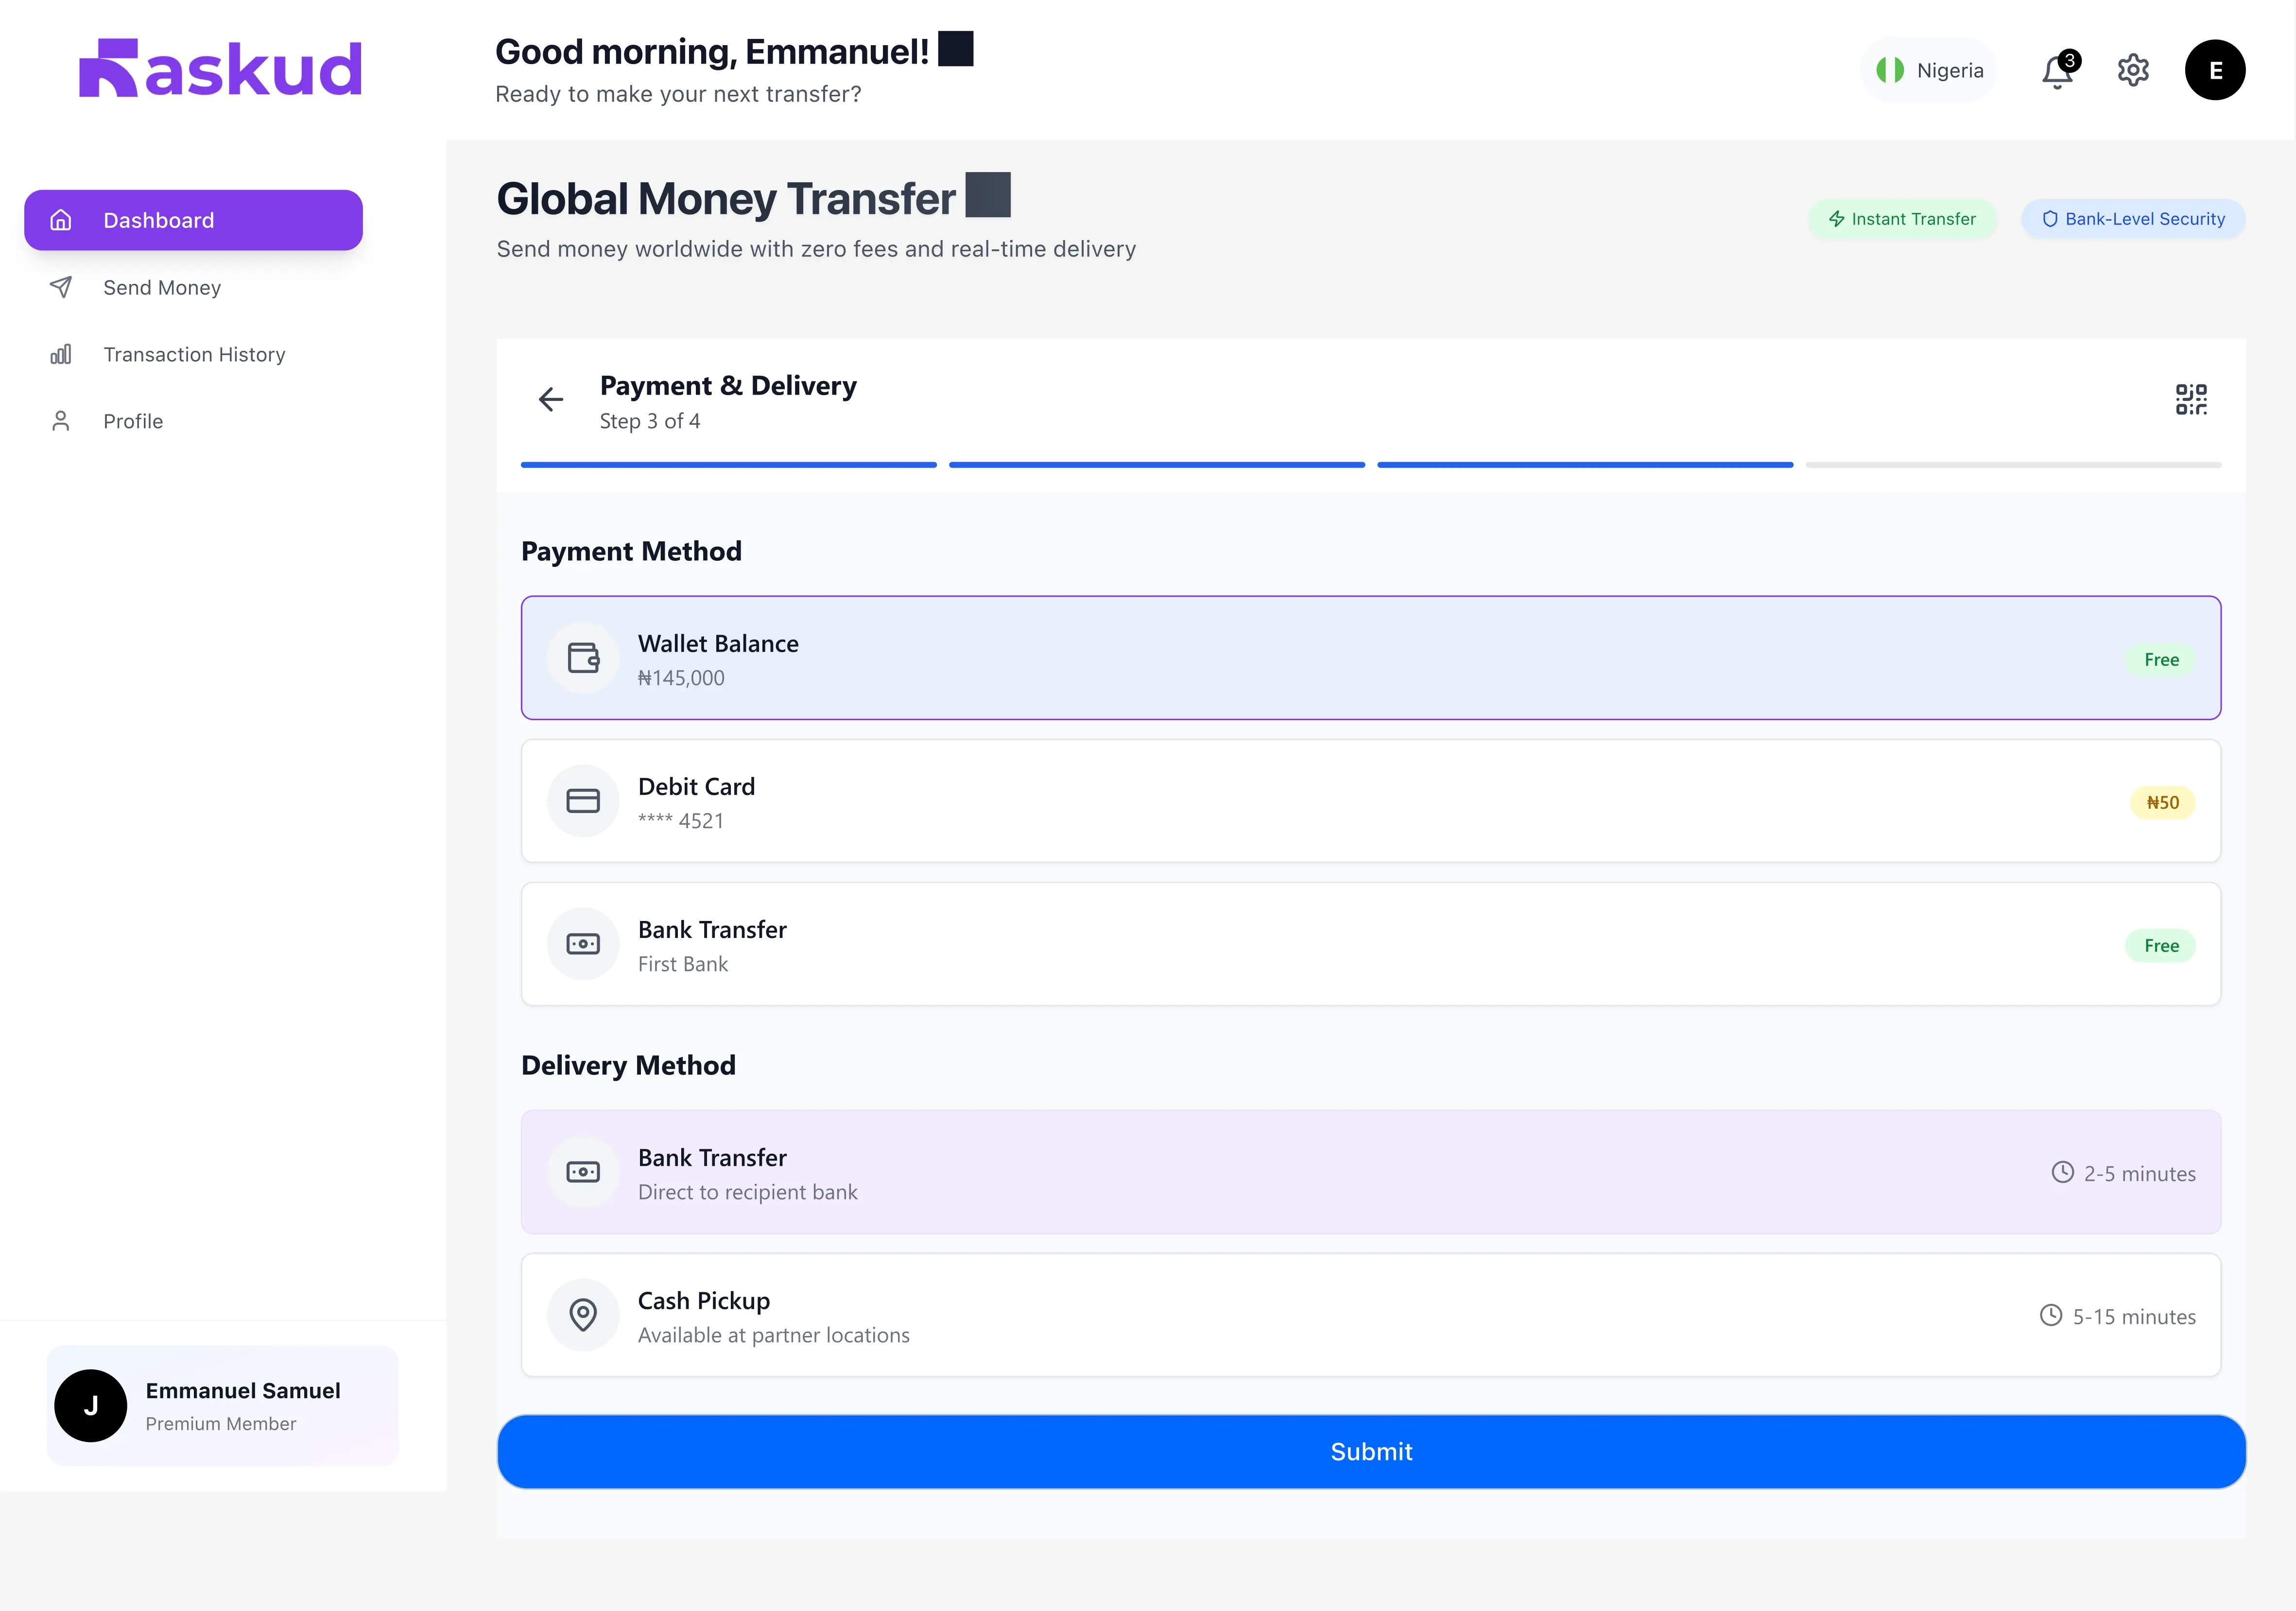Click the bar chart Transaction History icon

click(61, 354)
